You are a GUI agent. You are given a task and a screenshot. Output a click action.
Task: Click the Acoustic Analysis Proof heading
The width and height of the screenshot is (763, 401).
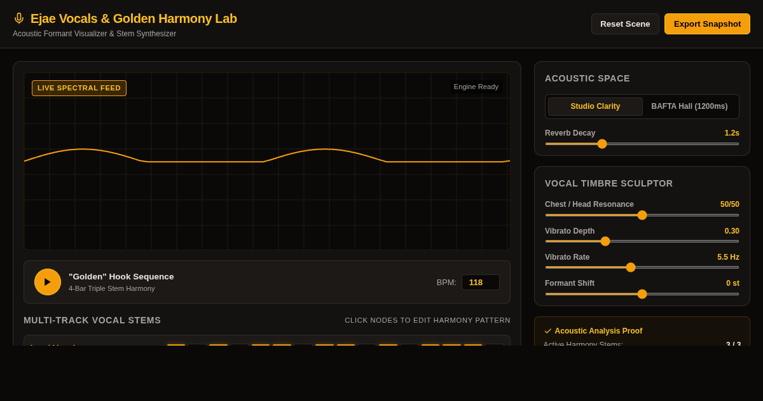[598, 331]
